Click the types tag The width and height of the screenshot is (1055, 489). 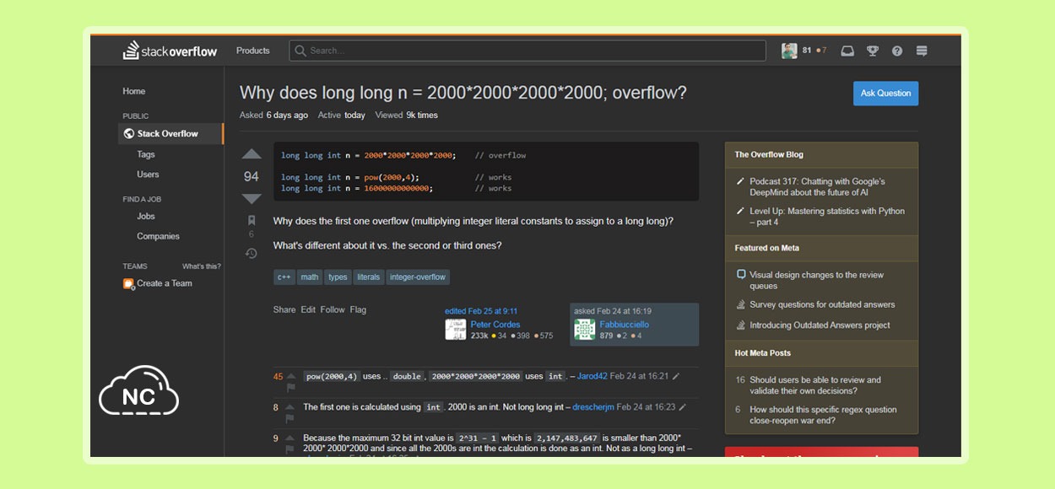pyautogui.click(x=338, y=277)
